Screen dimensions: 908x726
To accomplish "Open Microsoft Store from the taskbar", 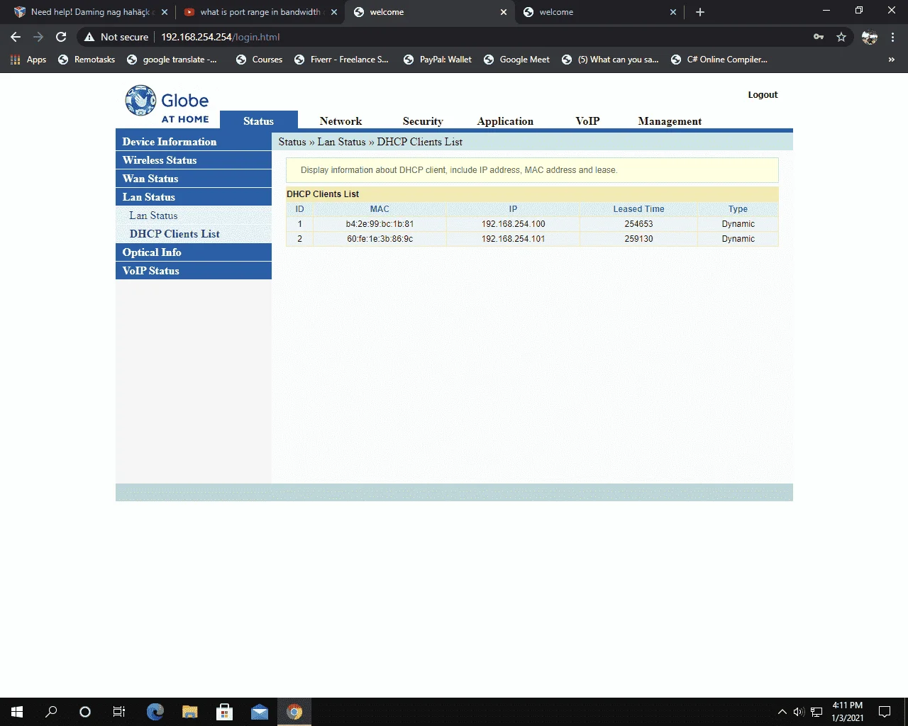I will coord(225,712).
